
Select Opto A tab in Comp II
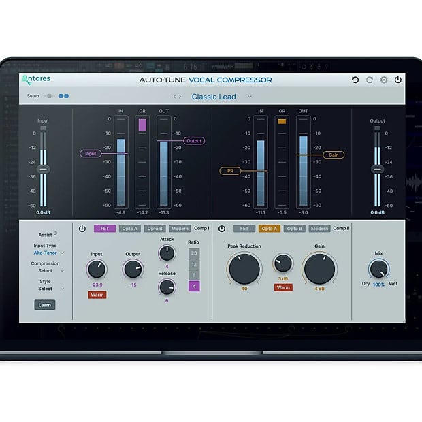click(x=270, y=229)
